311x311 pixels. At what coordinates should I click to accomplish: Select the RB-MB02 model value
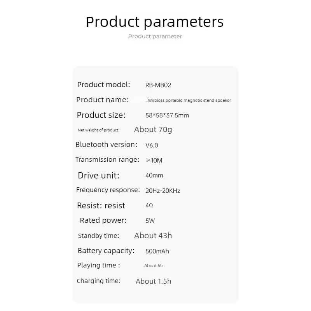158,85
